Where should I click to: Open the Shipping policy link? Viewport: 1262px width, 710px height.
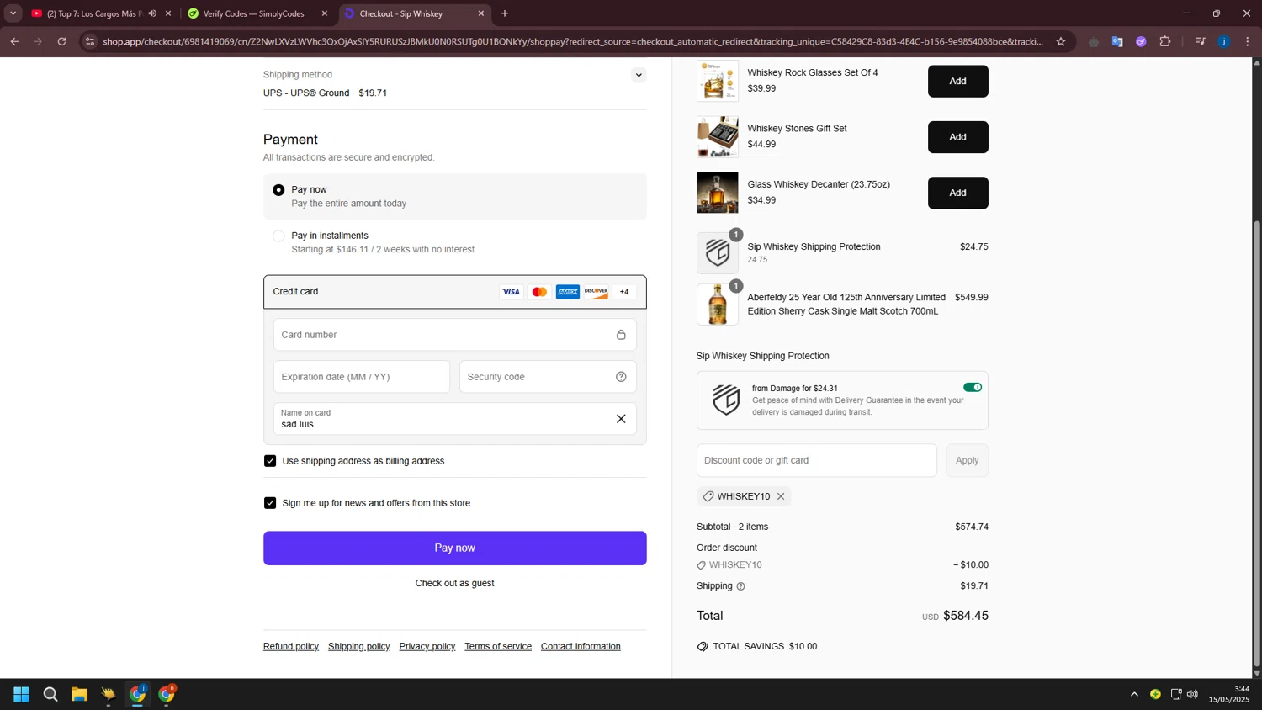pyautogui.click(x=359, y=646)
